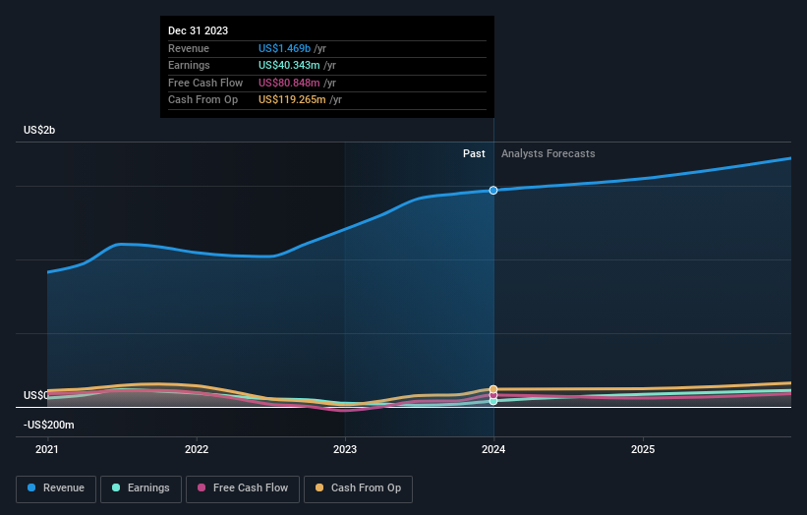Click the 2025 x-axis label
This screenshot has width=807, height=515.
pos(643,450)
